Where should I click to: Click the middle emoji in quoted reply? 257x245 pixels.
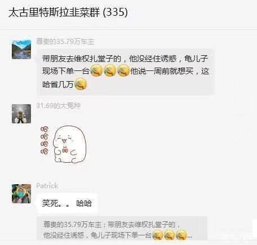(x=170, y=235)
